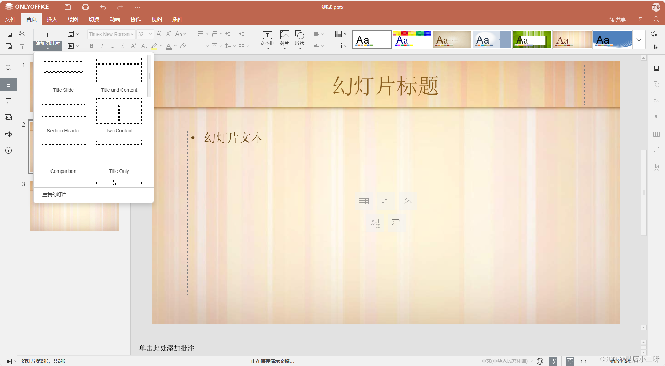The height and width of the screenshot is (366, 665).
Task: Choose the Two Content layout
Action: pos(119,116)
